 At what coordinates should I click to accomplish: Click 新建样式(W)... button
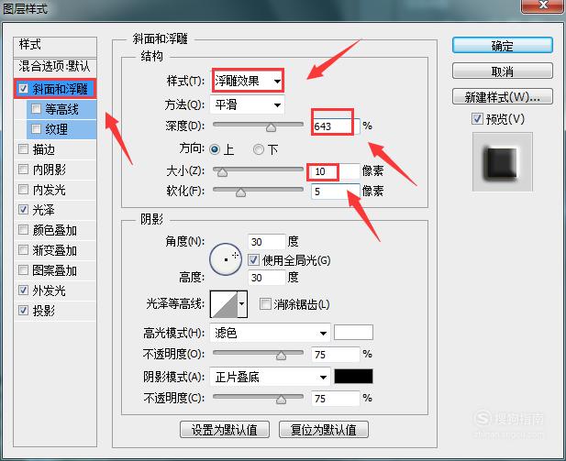pos(502,96)
